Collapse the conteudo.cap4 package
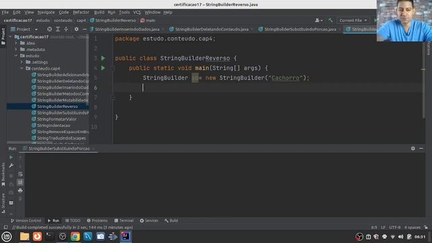 [22, 68]
